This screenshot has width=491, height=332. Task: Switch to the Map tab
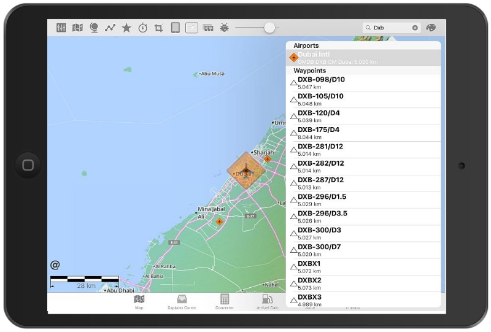pyautogui.click(x=139, y=303)
